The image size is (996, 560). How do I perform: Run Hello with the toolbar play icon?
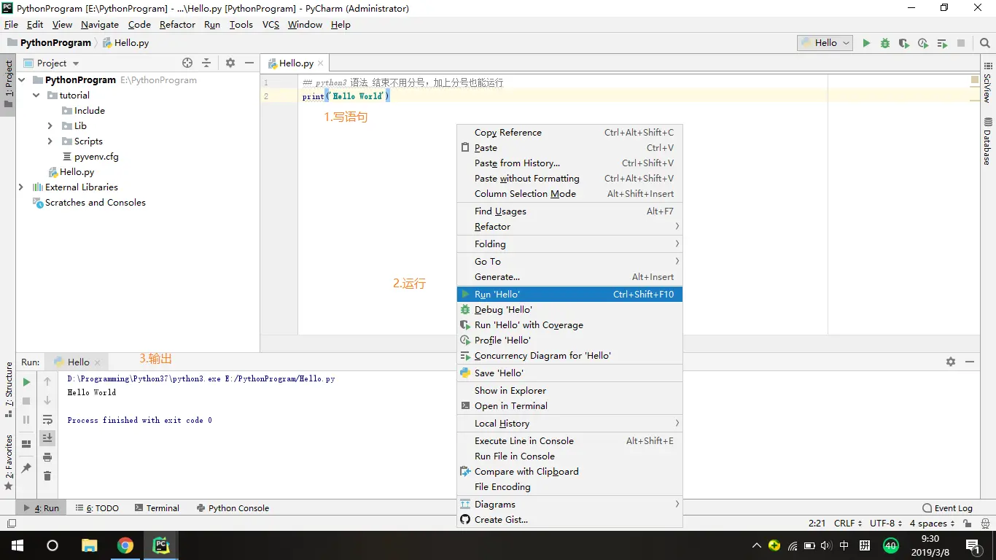866,43
